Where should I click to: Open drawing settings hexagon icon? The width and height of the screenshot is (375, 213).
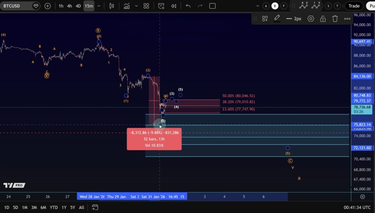[311, 19]
